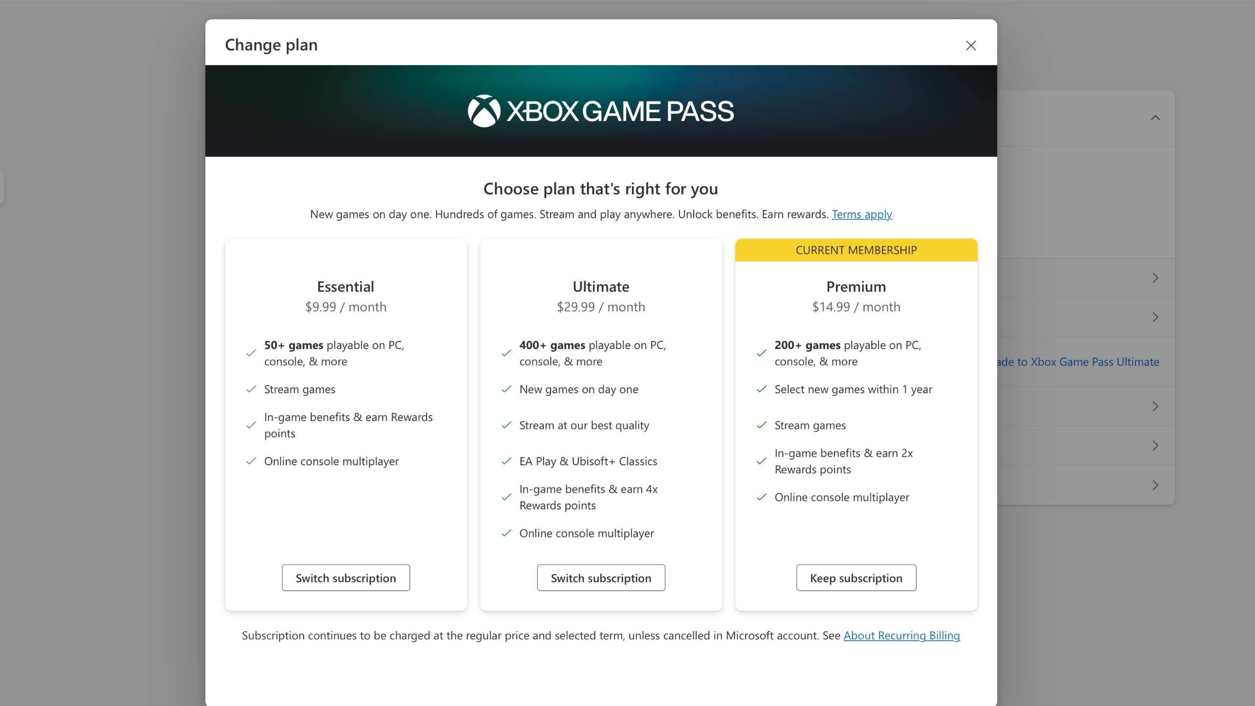
Task: Click the checkmark beside Essential's Stream games
Action: click(251, 389)
